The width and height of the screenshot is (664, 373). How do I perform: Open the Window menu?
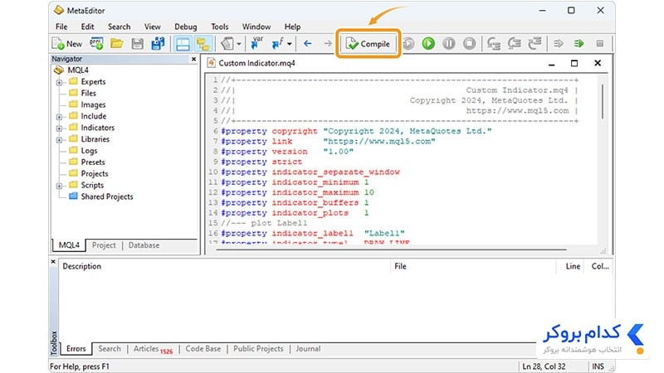[x=256, y=27]
